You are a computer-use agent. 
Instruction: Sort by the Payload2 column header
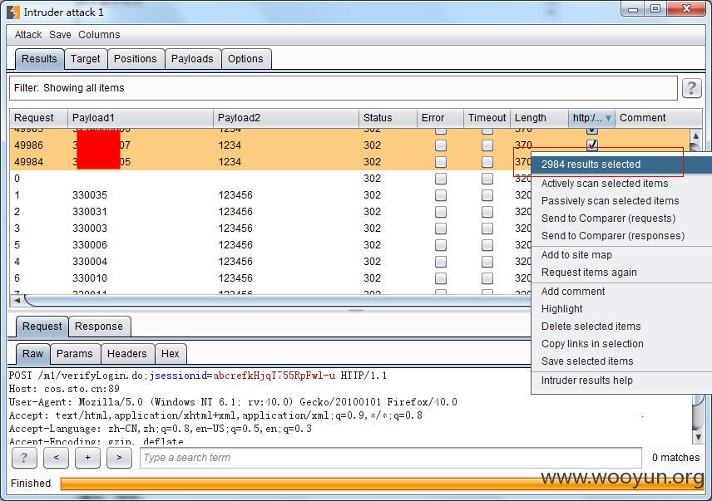[x=286, y=118]
